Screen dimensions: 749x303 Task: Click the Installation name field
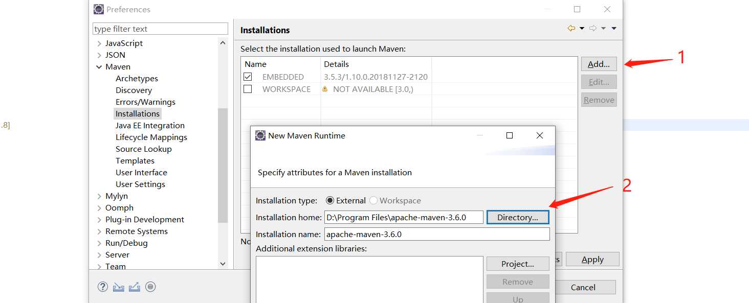point(436,235)
